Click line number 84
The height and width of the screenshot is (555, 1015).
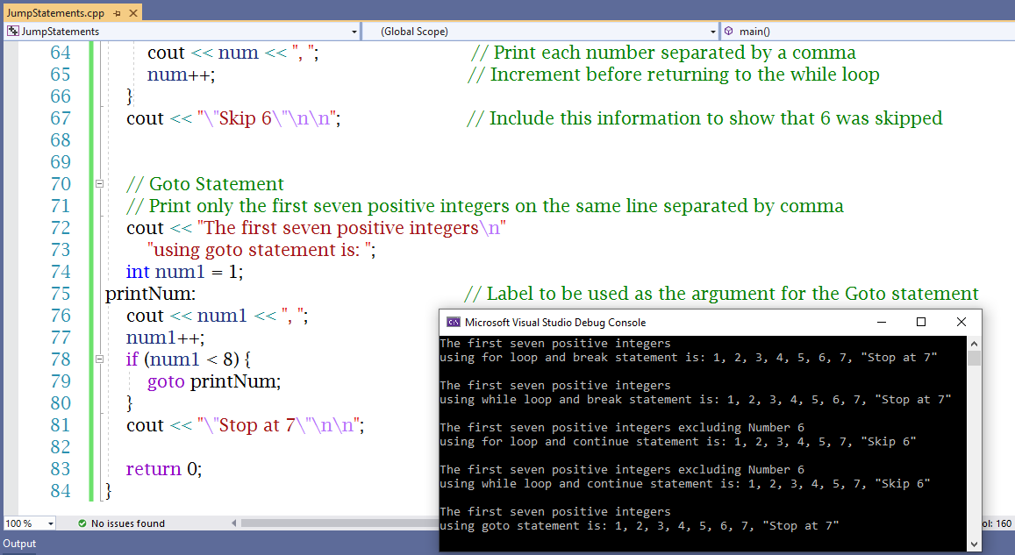pos(61,491)
